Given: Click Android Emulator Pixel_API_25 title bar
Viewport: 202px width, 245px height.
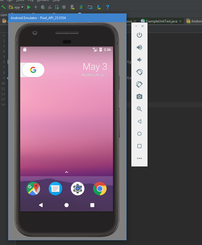Looking at the screenshot, I should pos(67,18).
